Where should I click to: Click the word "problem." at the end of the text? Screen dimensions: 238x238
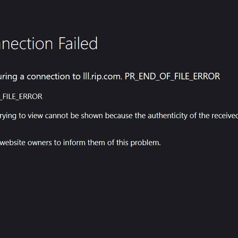145,143
